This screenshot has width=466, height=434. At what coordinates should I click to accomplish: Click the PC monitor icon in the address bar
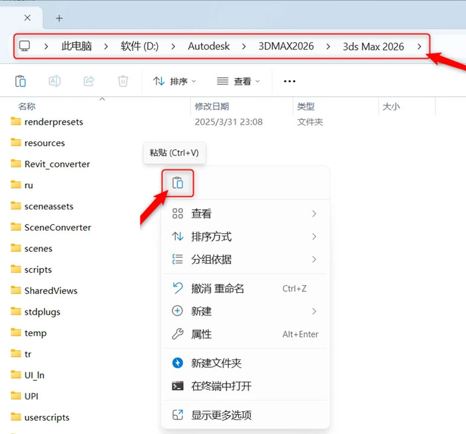pyautogui.click(x=25, y=46)
